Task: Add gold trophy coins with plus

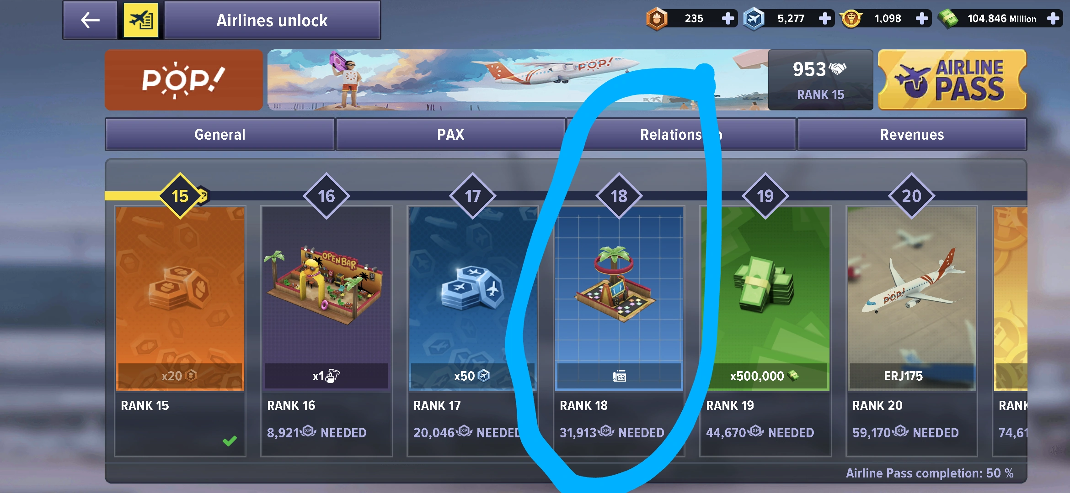Action: (922, 19)
